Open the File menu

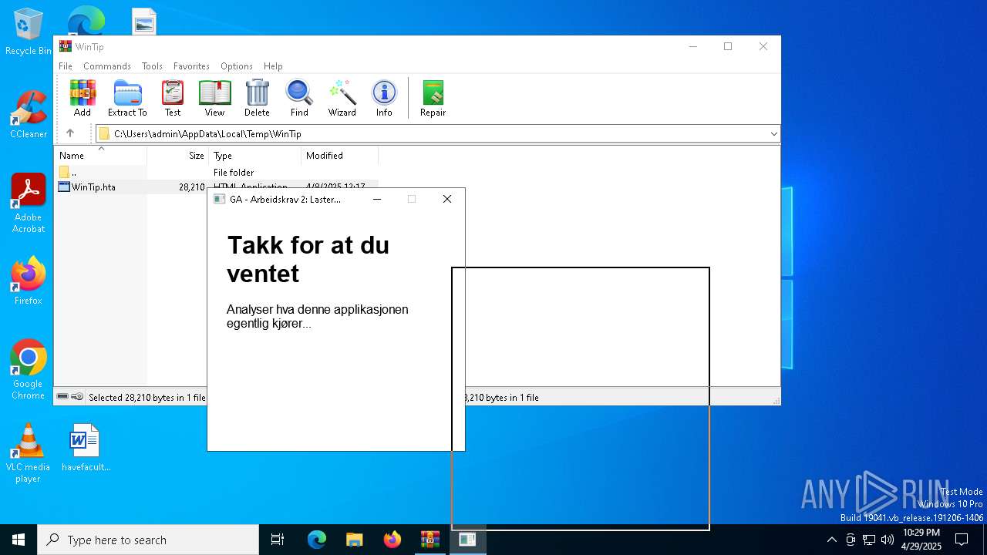pos(66,66)
